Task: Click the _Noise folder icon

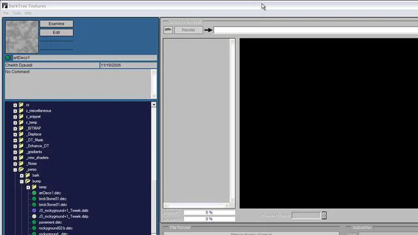Action: click(21, 163)
